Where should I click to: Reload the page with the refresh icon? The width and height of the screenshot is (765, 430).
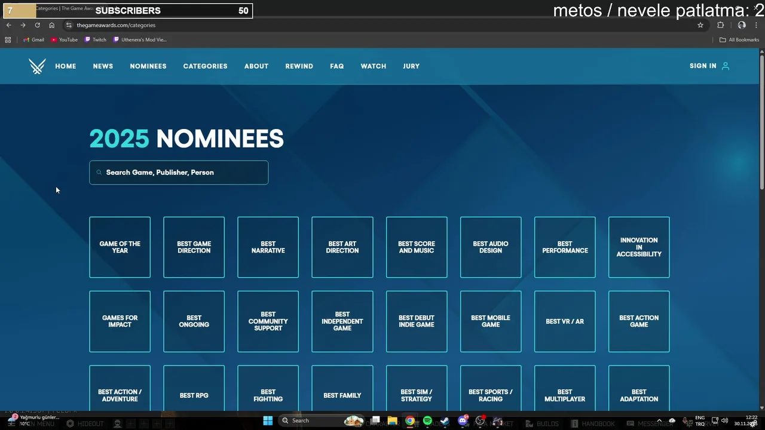click(37, 25)
